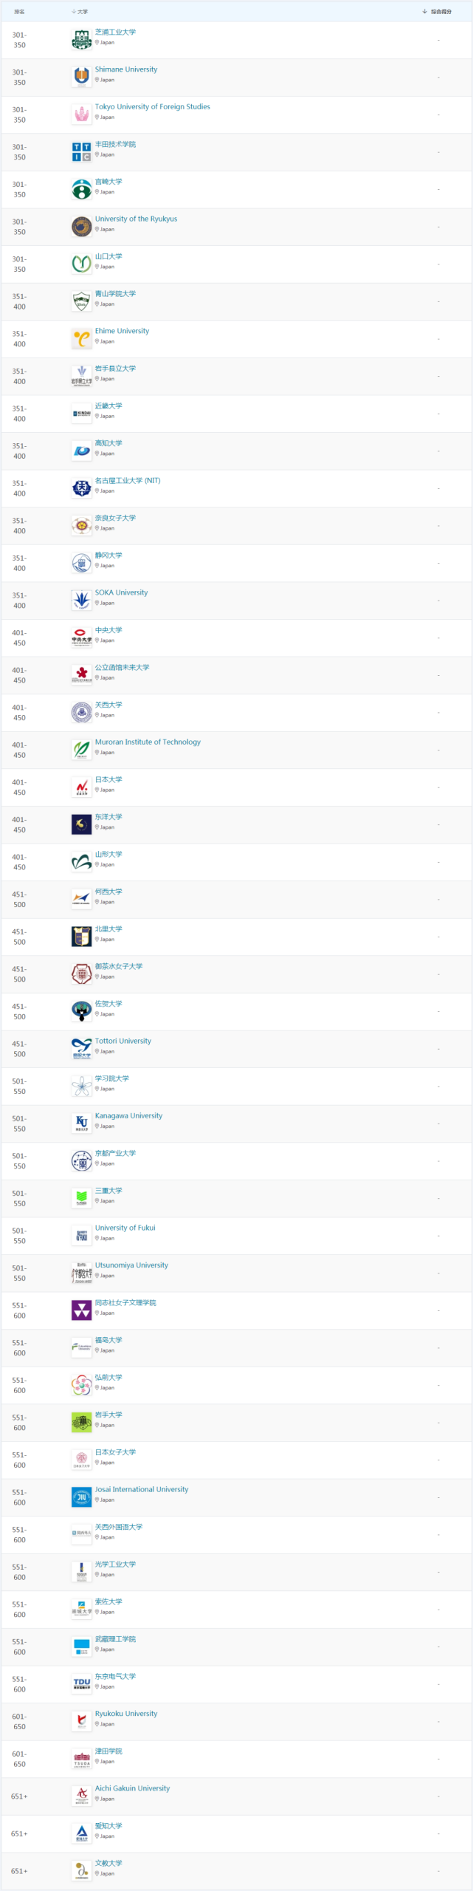
Task: Open the Tottori University link
Action: [123, 1041]
